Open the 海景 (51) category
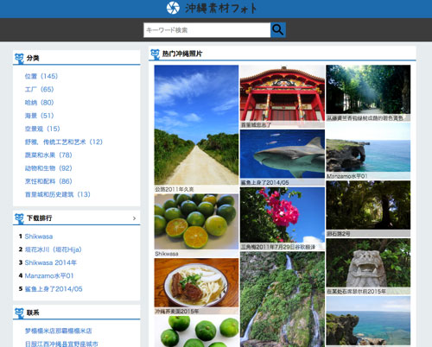The width and height of the screenshot is (432, 347). click(39, 116)
